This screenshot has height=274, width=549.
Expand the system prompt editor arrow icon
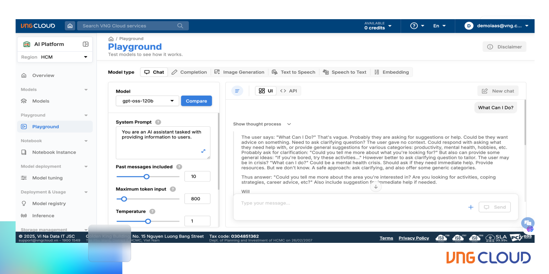click(203, 151)
